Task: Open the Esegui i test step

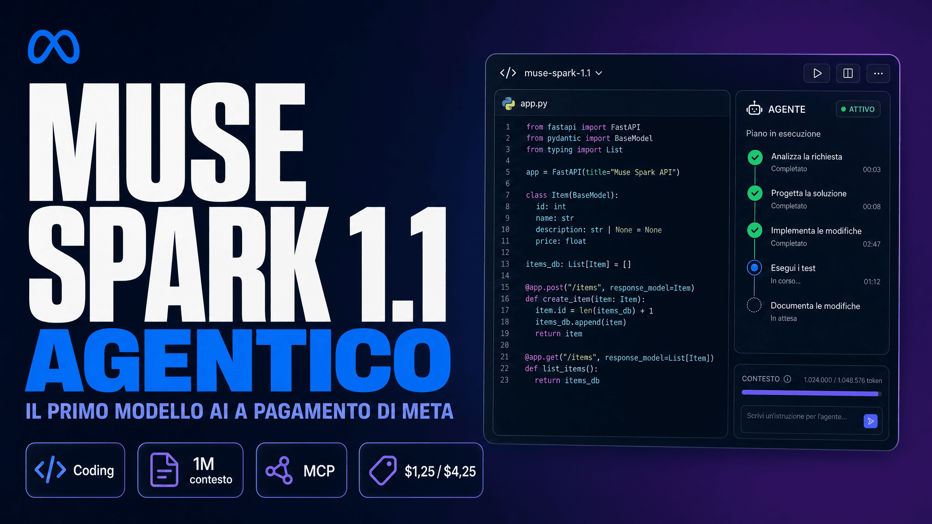Action: point(814,274)
